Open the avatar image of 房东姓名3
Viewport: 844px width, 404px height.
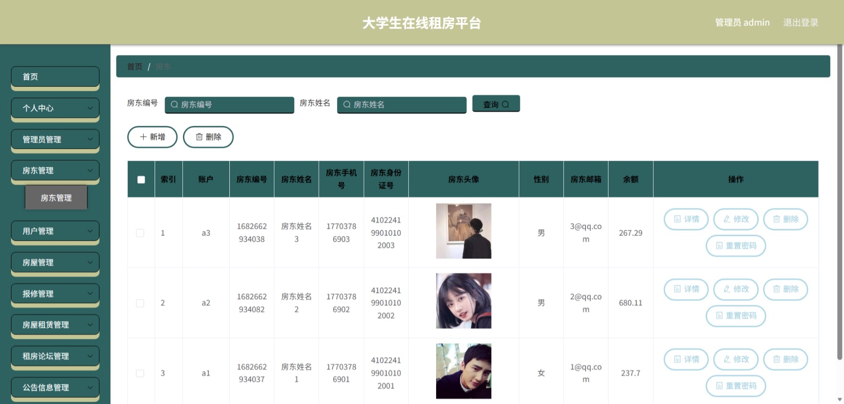coord(463,231)
